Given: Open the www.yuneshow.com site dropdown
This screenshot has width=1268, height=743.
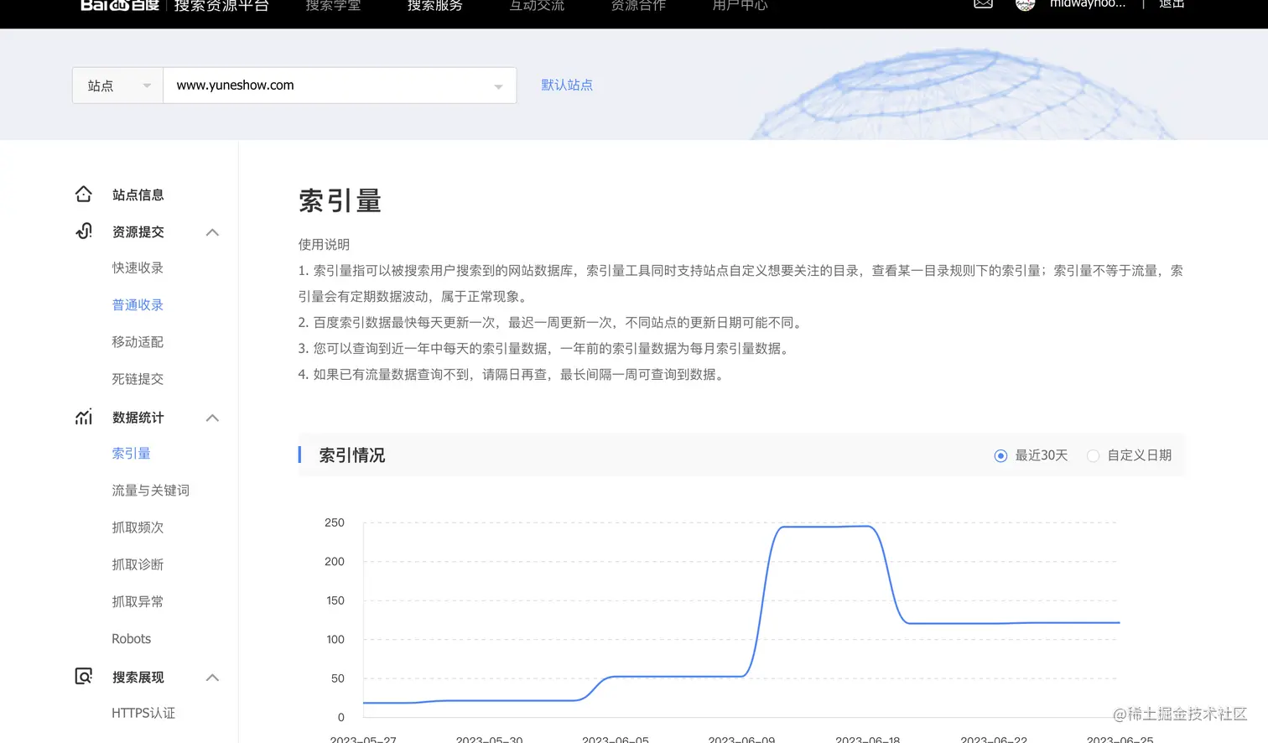Looking at the screenshot, I should click(x=340, y=86).
